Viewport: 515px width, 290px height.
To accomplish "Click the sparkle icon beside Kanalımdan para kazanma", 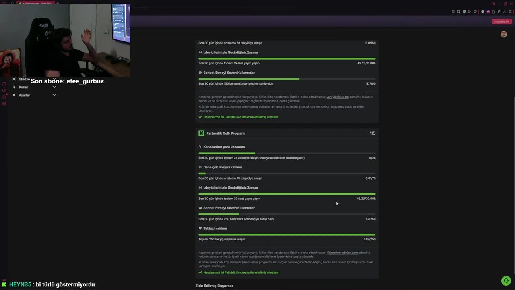I will pyautogui.click(x=200, y=147).
